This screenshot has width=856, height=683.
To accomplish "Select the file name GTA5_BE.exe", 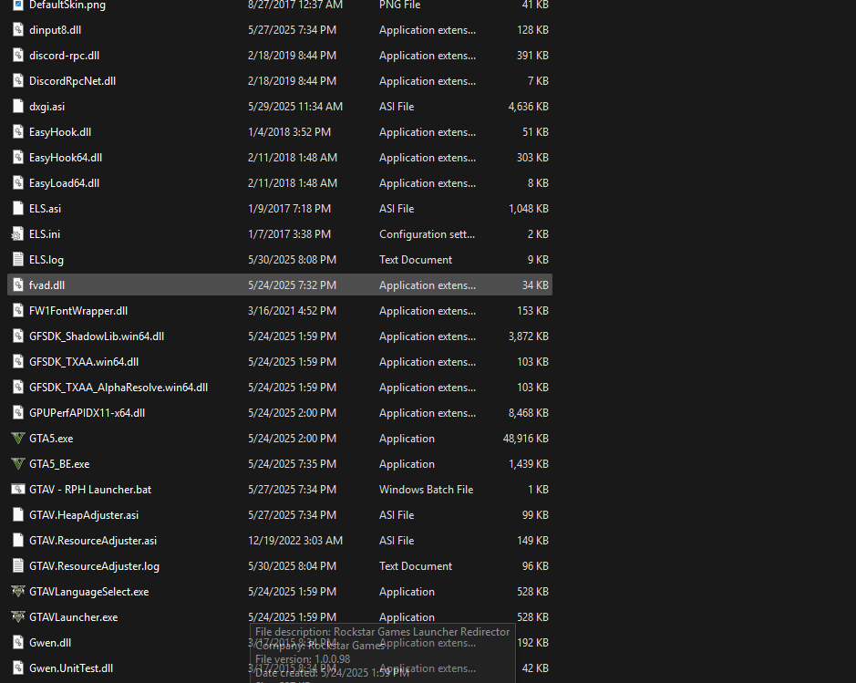I will pos(59,464).
